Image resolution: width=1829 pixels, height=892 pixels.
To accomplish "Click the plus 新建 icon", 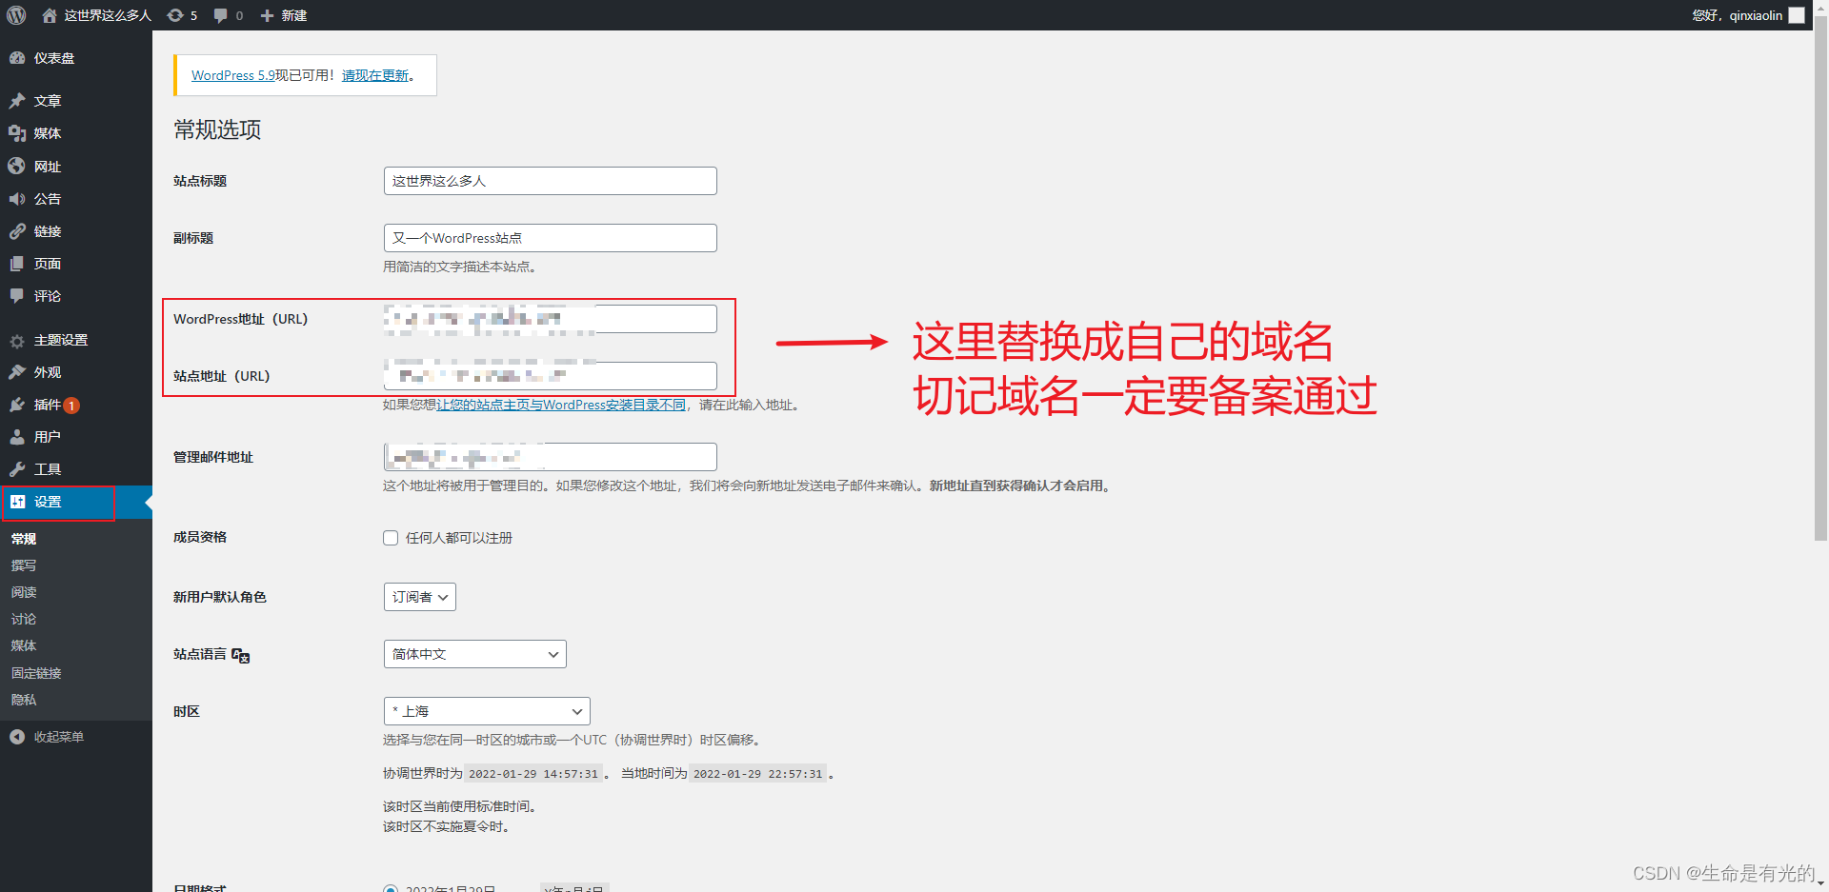I will pyautogui.click(x=267, y=15).
